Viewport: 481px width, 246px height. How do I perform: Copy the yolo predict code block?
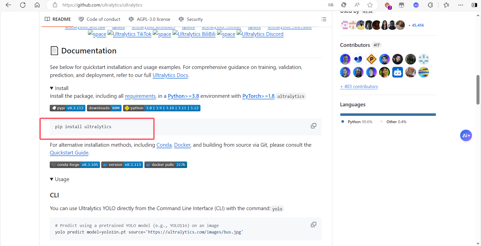pos(313,225)
